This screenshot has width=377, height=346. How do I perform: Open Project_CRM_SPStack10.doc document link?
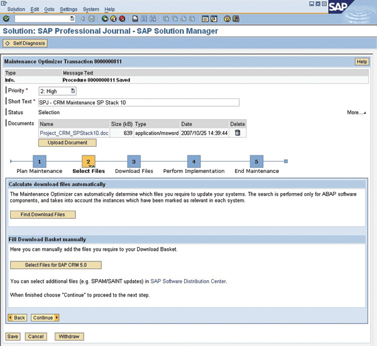[74, 133]
